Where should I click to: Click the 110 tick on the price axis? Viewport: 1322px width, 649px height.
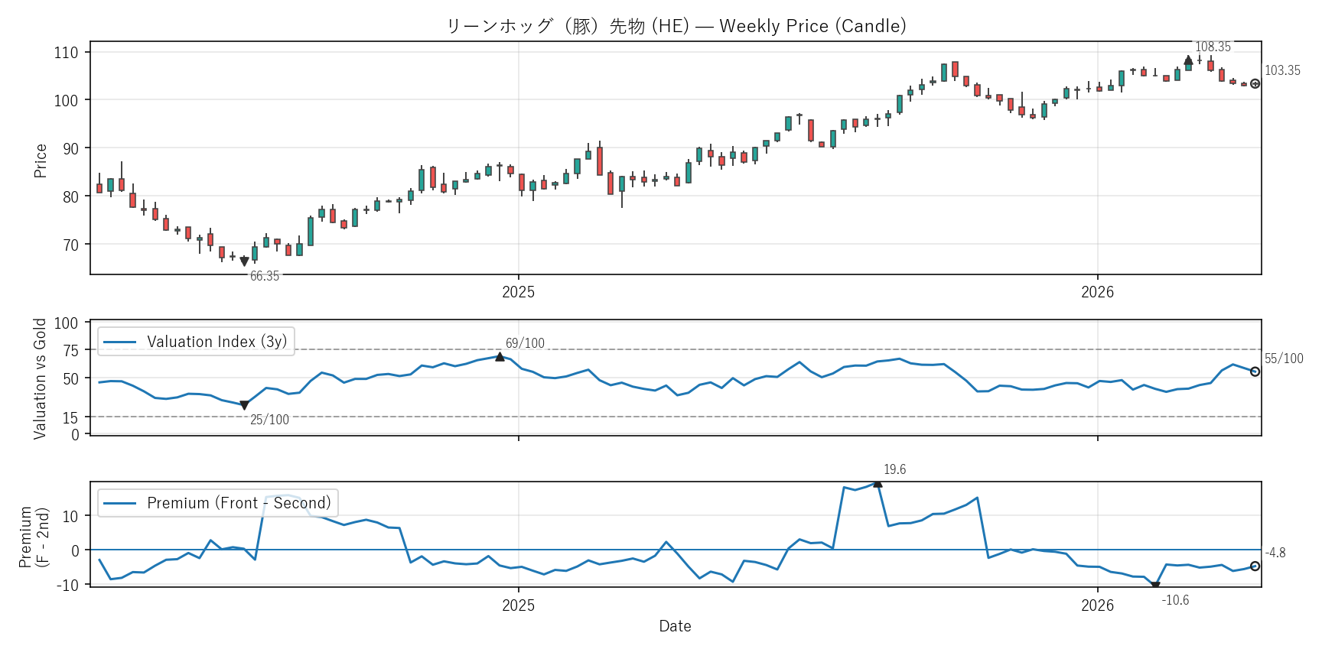[x=67, y=53]
